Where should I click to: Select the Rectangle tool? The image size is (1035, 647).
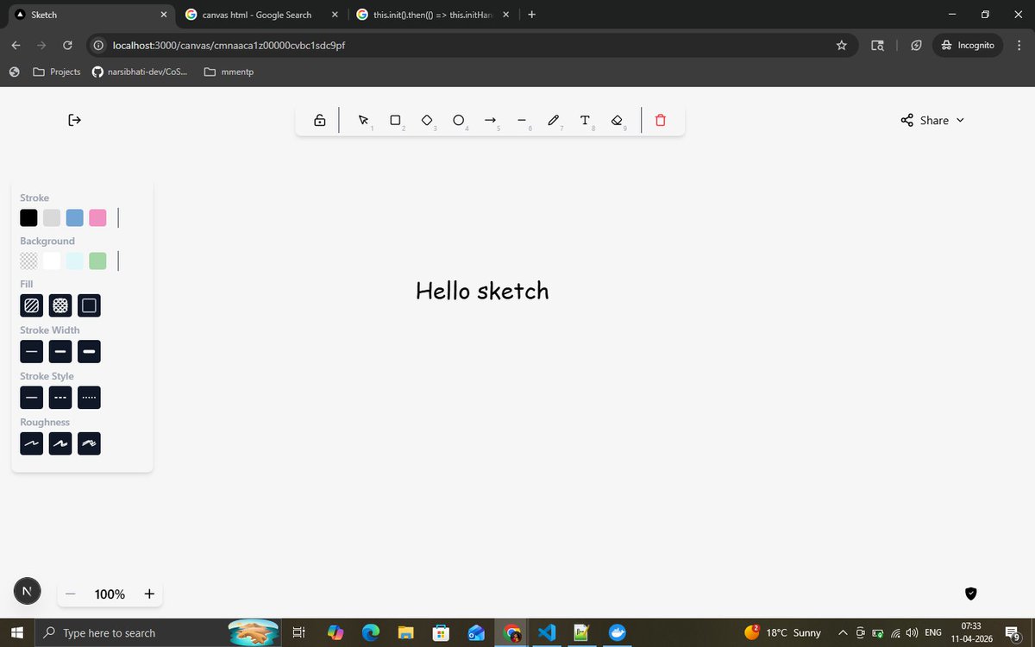(395, 120)
